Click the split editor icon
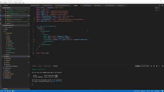The width and height of the screenshot is (164, 92). (x=162, y=5)
